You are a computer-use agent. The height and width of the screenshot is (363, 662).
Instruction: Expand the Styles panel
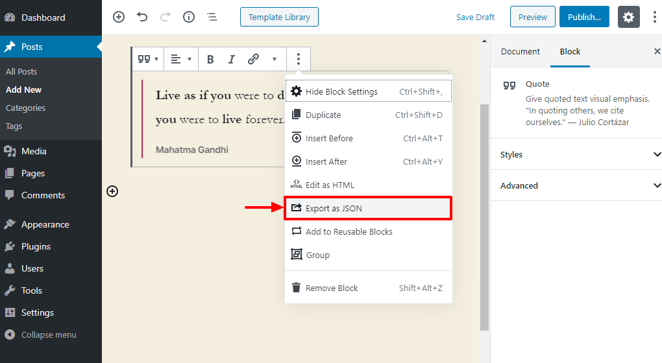pos(576,154)
